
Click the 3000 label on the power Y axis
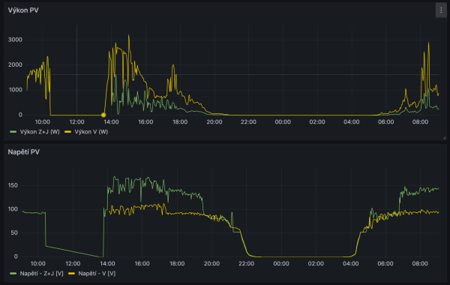(15, 40)
